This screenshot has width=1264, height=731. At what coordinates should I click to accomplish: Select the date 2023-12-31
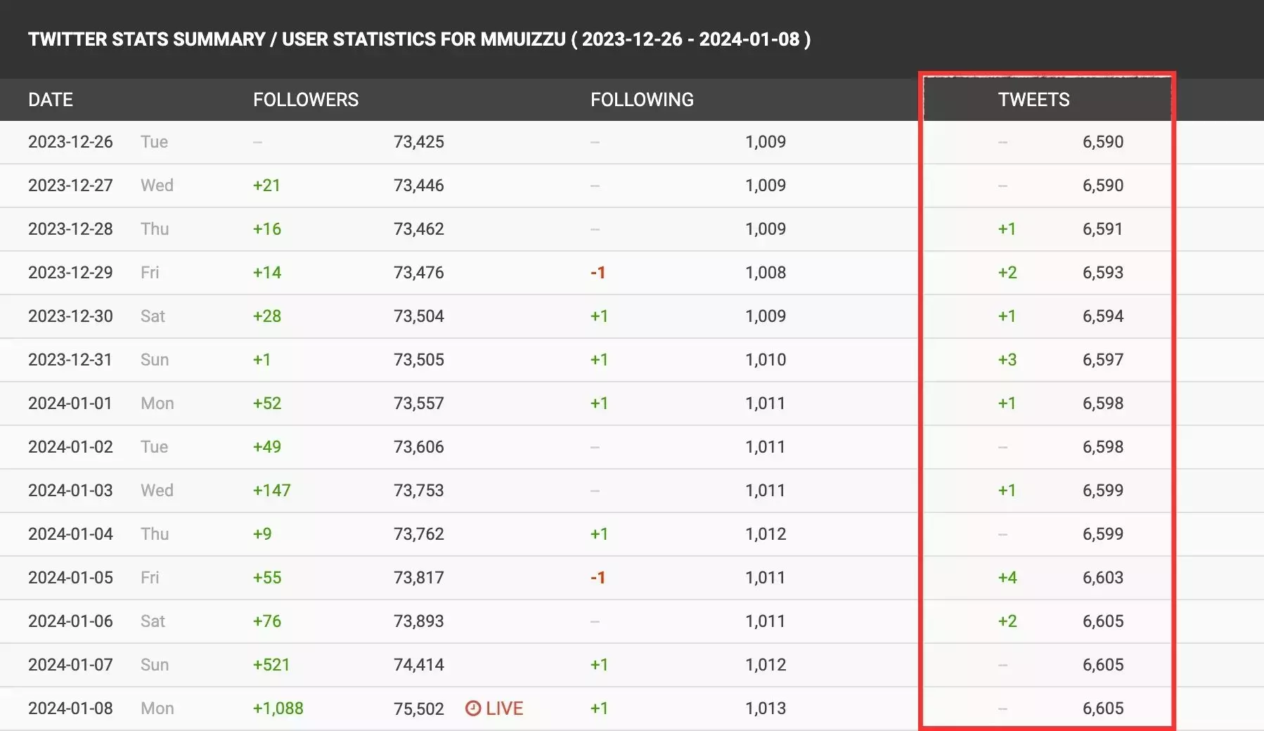[70, 359]
